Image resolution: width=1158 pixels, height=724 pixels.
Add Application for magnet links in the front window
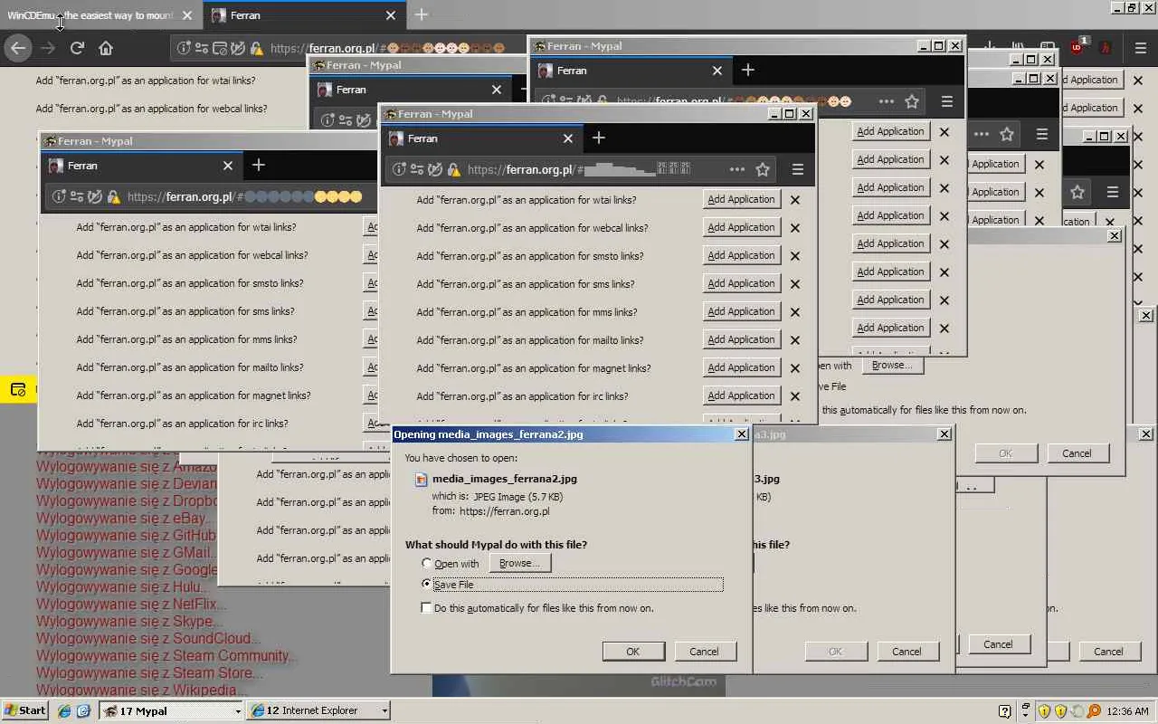tap(741, 368)
